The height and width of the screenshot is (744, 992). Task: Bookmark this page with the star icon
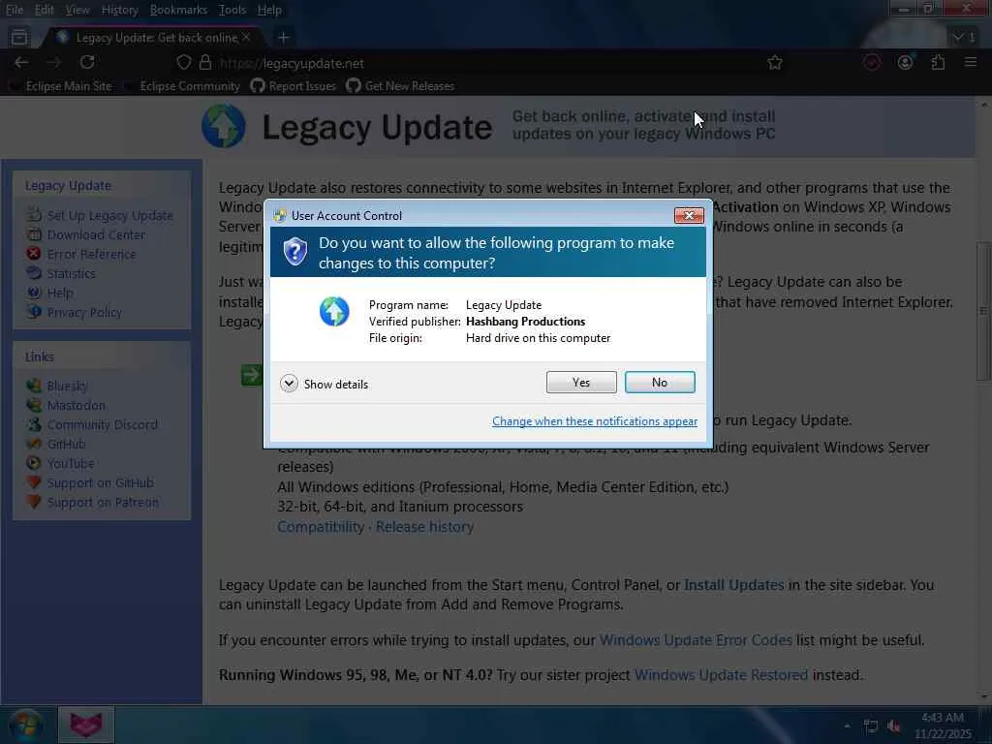coord(774,63)
